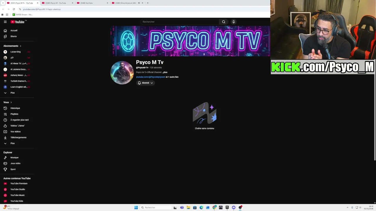The height and width of the screenshot is (211, 376).
Task: Reload the page
Action: pos(14,9)
